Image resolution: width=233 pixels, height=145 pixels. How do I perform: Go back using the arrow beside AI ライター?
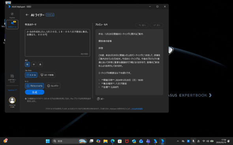point(27,15)
